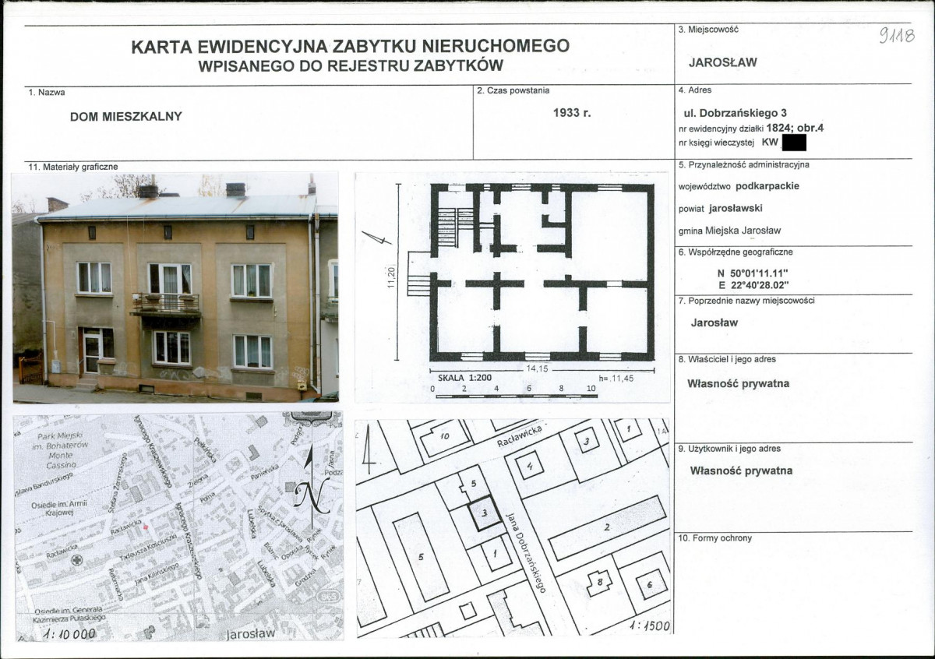Click the subtitle 'WPISANEGO DO REJESTRU ZABYTKÓW'
This screenshot has width=935, height=659.
point(351,66)
